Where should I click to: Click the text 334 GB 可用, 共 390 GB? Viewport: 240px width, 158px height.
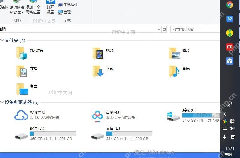(127, 139)
